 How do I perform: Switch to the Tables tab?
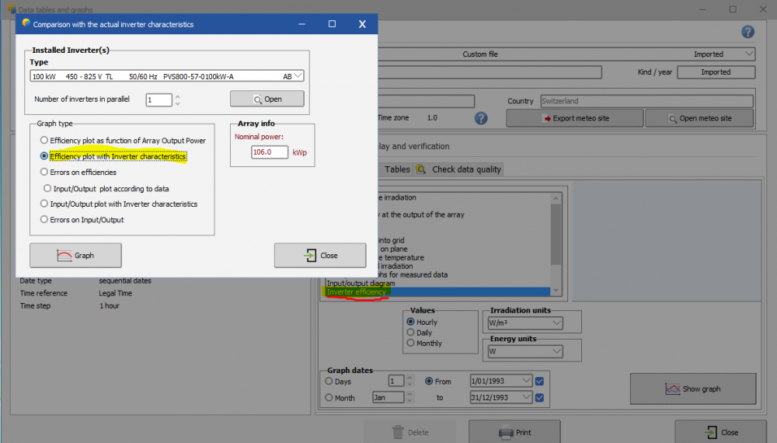[x=397, y=169]
